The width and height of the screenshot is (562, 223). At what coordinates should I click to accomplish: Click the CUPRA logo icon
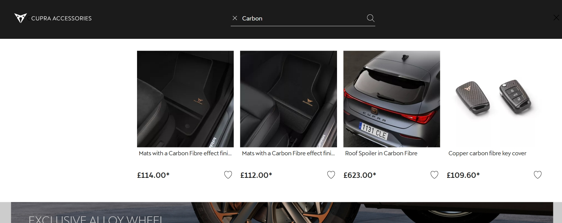coord(20,18)
